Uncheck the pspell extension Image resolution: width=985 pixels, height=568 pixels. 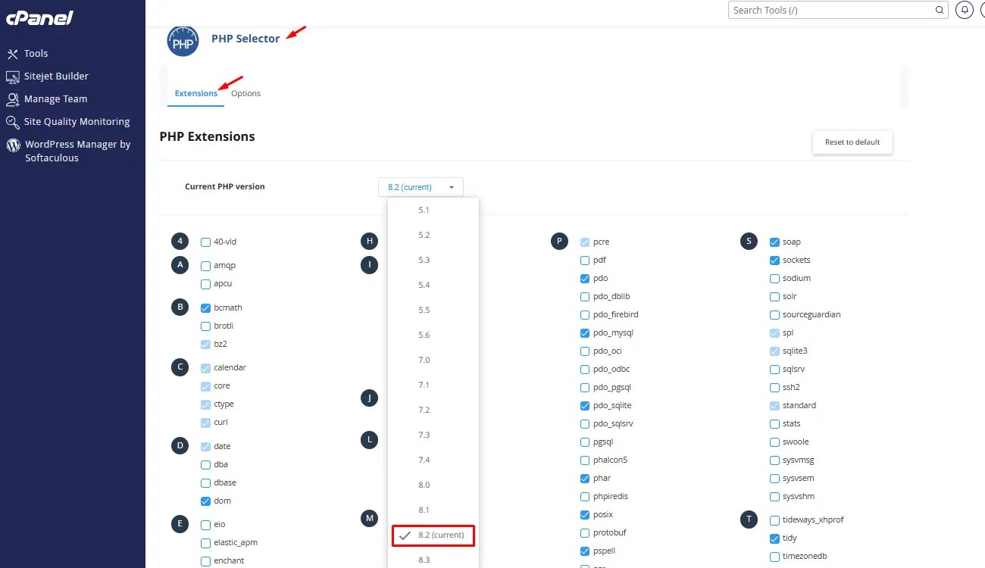(584, 551)
